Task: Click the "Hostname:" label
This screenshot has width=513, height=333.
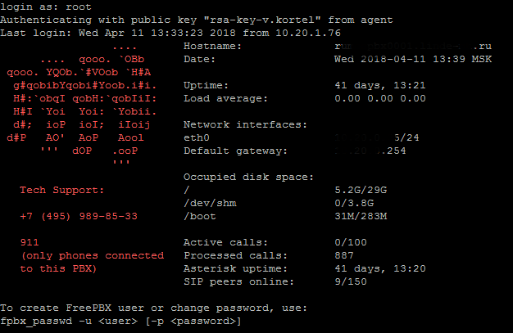Action: (211, 47)
